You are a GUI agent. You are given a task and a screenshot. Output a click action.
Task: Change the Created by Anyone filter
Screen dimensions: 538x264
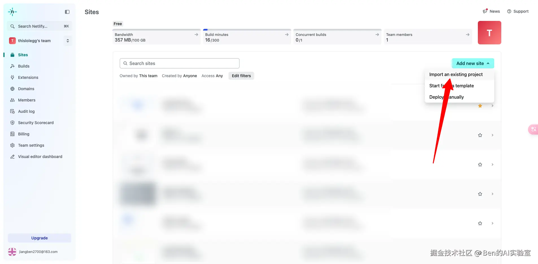[179, 76]
